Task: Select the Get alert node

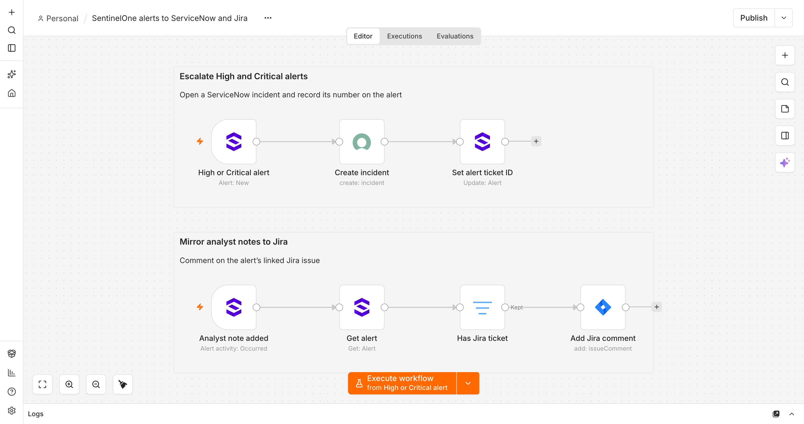Action: (362, 307)
